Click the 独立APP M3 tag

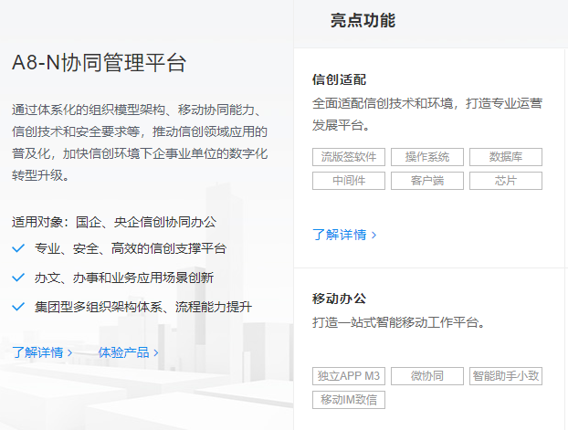[348, 376]
